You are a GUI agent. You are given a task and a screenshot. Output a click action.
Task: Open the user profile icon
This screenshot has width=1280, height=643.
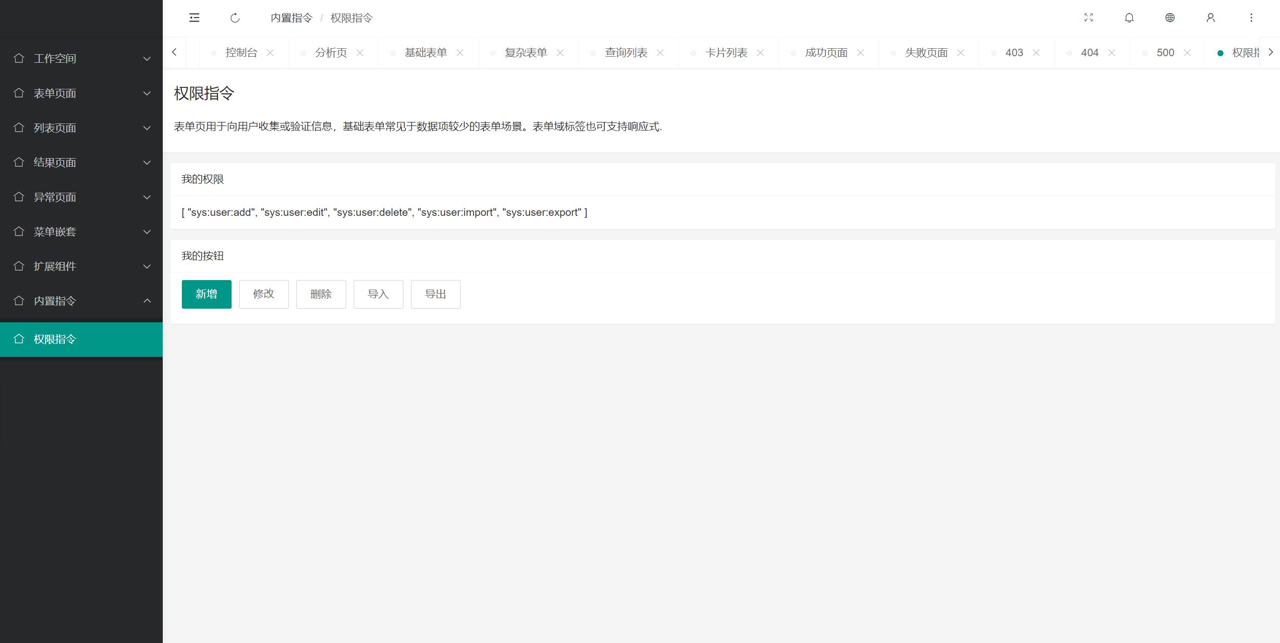tap(1211, 18)
